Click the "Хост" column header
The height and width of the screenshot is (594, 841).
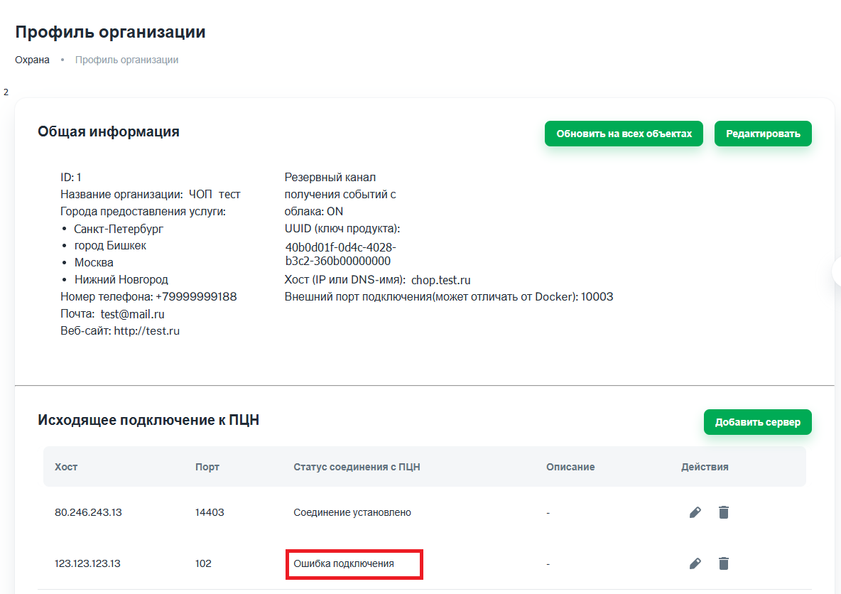67,467
